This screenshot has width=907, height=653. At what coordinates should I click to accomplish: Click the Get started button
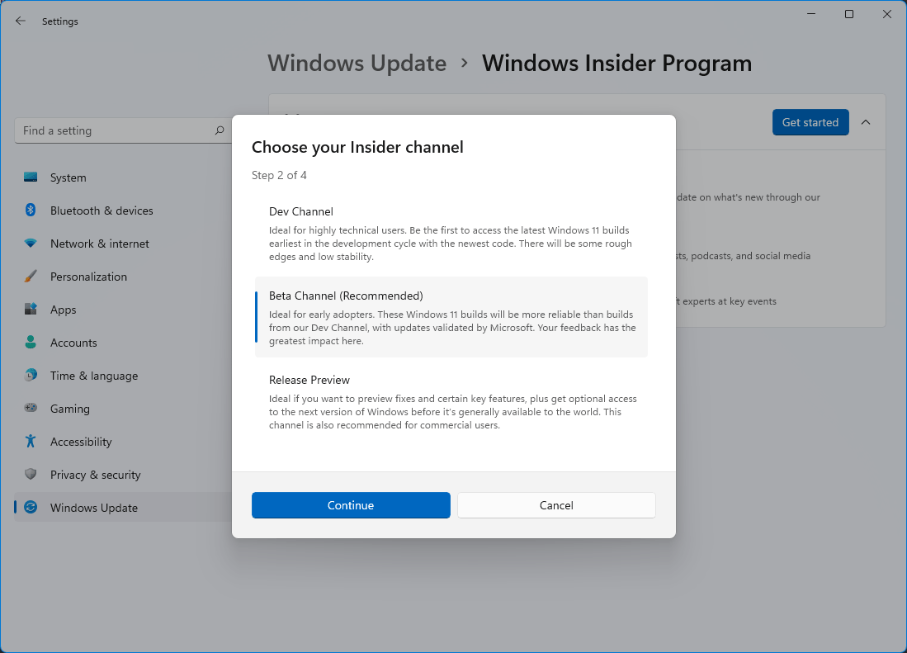[x=810, y=122]
